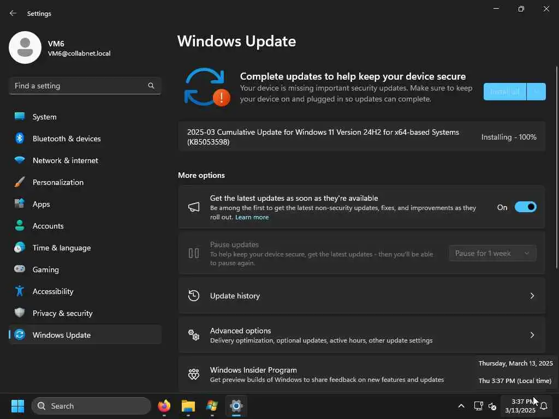
Task: Click the network display tray icon
Action: pos(478,406)
